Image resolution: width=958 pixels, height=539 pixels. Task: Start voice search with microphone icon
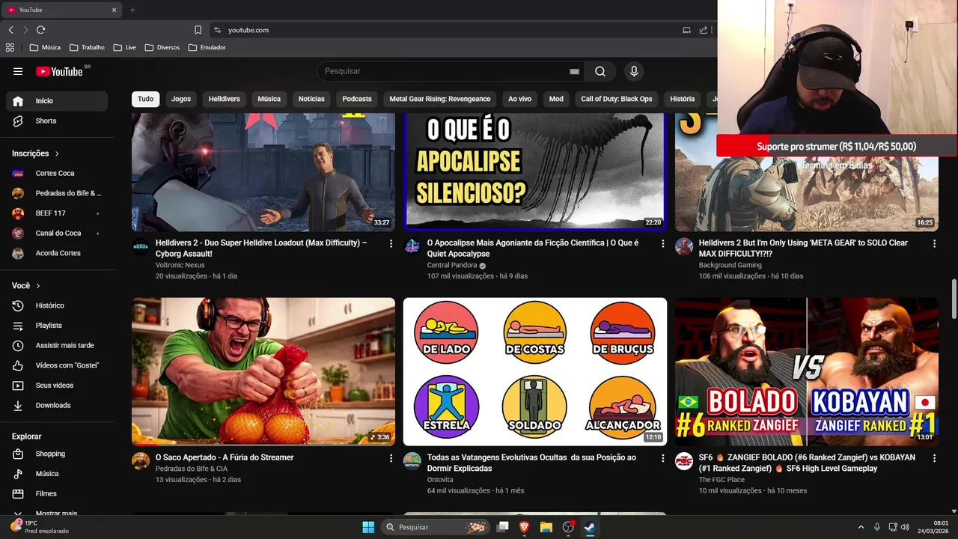pyautogui.click(x=634, y=71)
